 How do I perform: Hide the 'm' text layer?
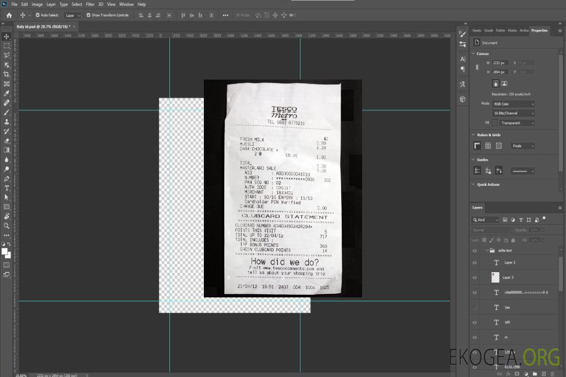[475, 338]
